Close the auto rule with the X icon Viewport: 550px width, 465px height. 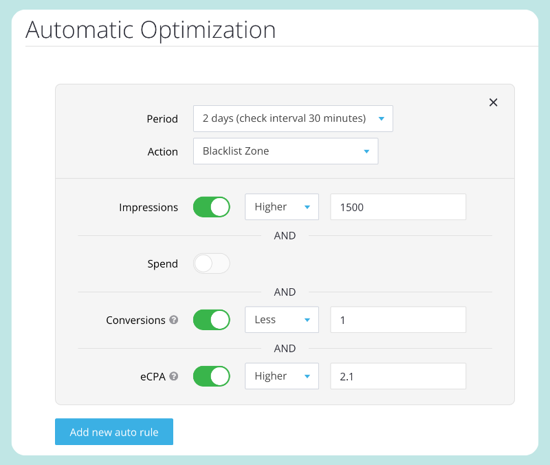coord(493,102)
